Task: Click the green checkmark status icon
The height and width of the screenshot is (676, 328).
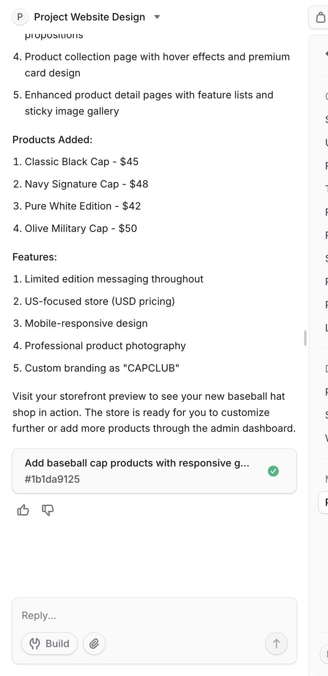Action: pyautogui.click(x=273, y=471)
